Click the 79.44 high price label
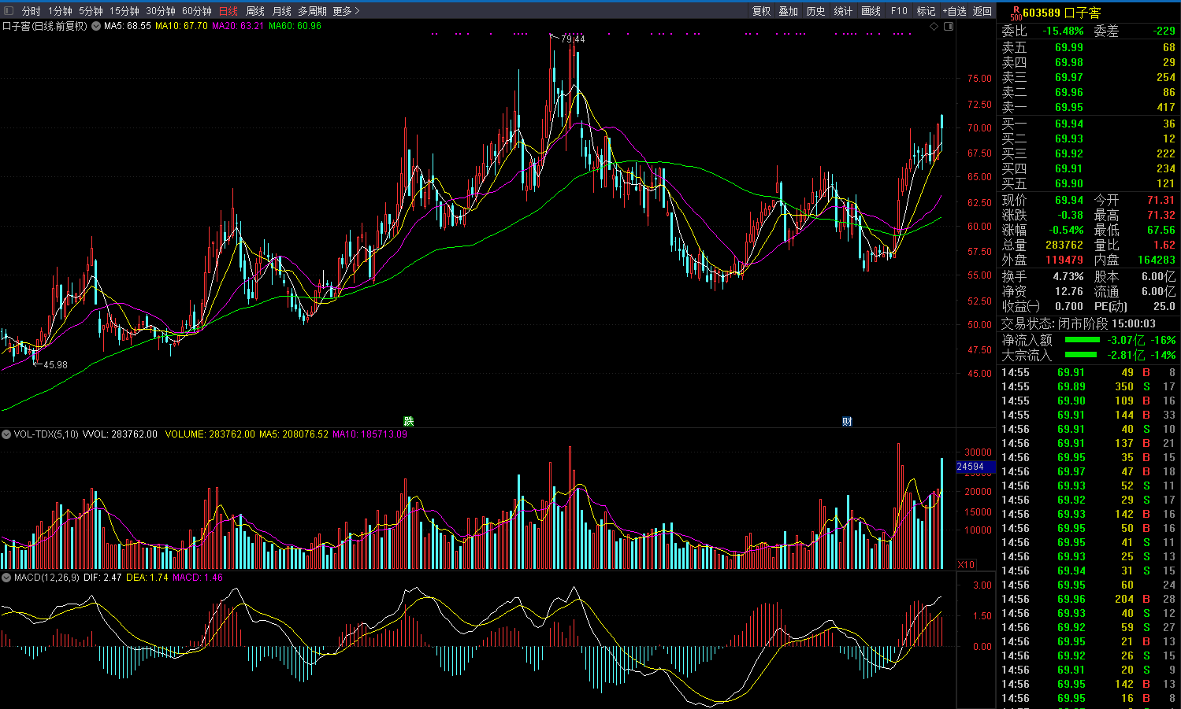 click(x=573, y=39)
